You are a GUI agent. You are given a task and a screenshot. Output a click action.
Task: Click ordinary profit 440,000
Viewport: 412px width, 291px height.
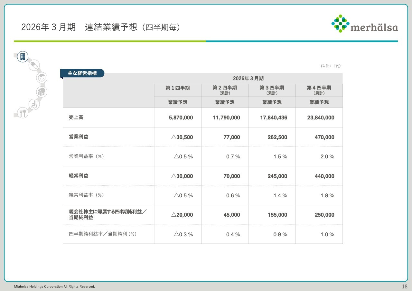(x=324, y=176)
